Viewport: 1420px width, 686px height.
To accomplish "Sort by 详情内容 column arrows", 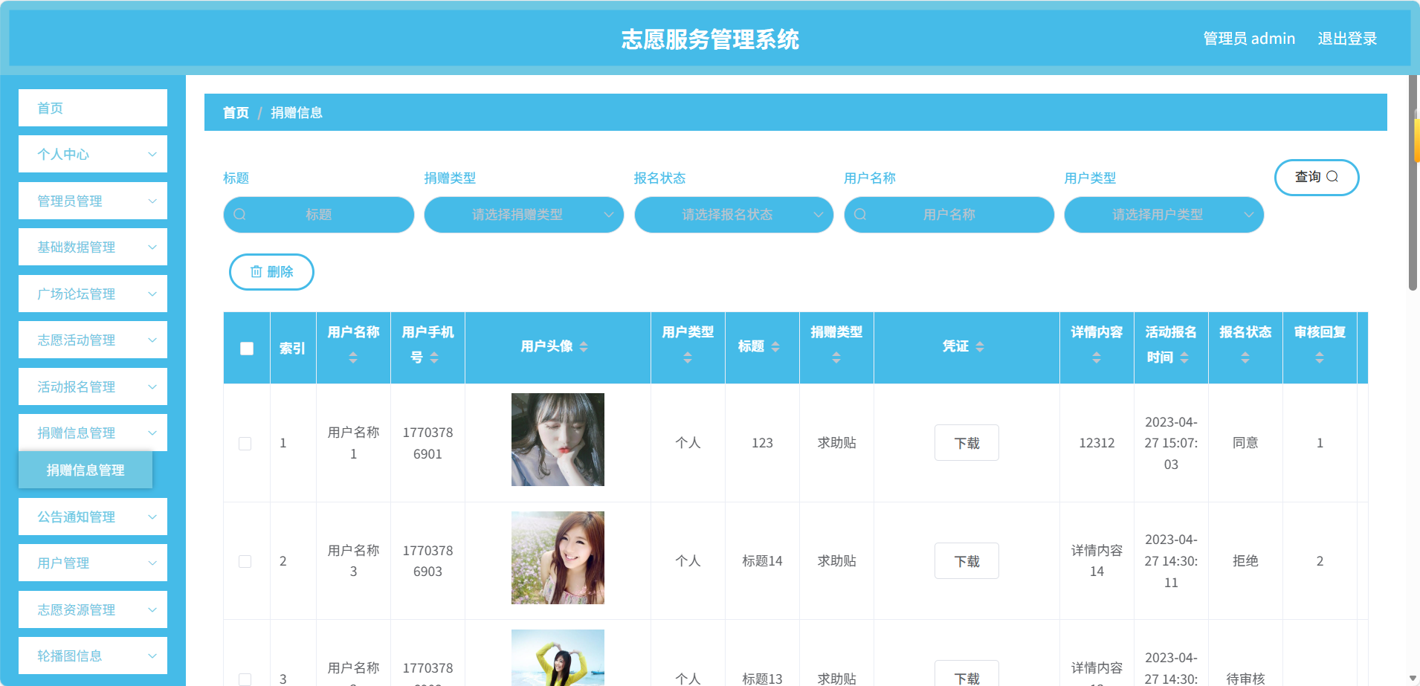I will pos(1097,357).
